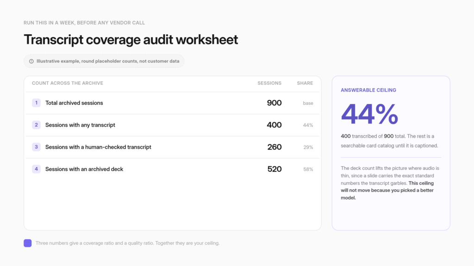
Task: Click the 900 sessions value in the table
Action: (x=274, y=103)
